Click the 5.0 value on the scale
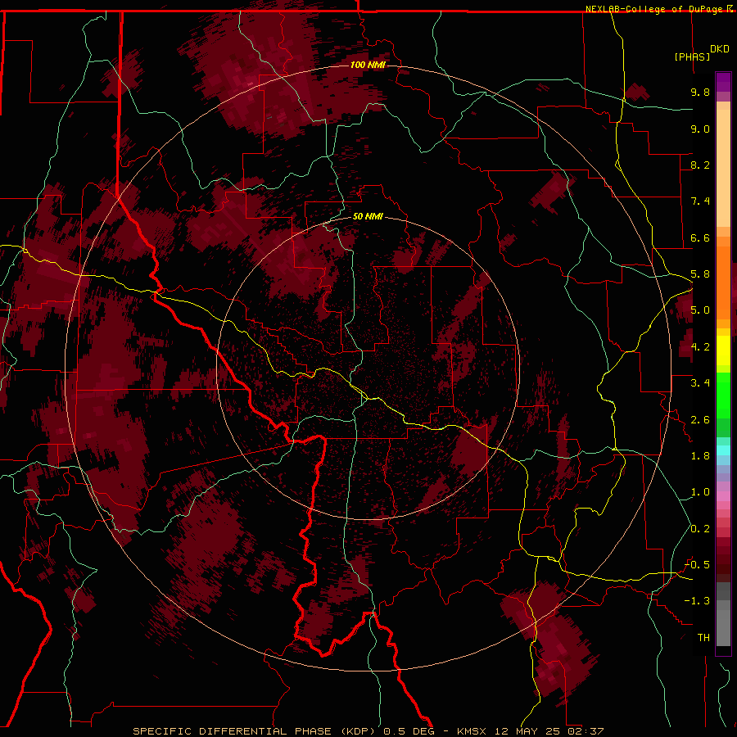 pos(700,310)
